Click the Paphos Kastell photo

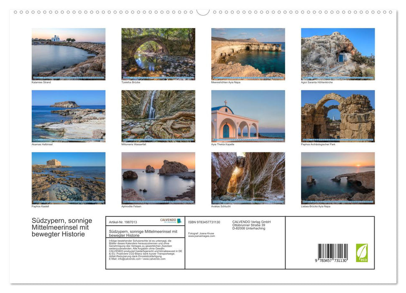[69, 178]
